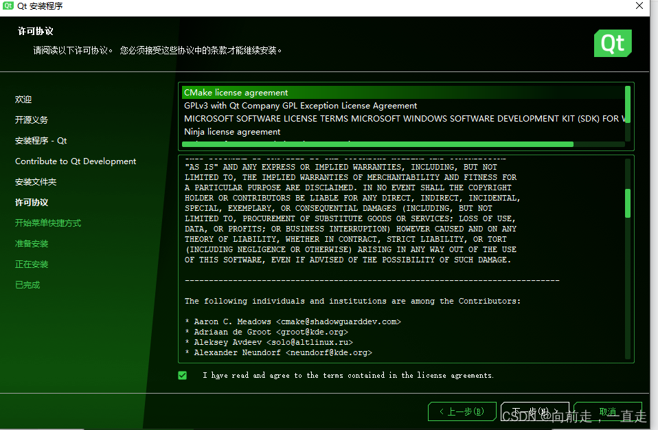The height and width of the screenshot is (430, 658).
Task: Click the 上一步(B) back button
Action: [462, 411]
